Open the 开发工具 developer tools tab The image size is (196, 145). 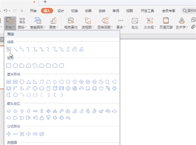[147, 11]
